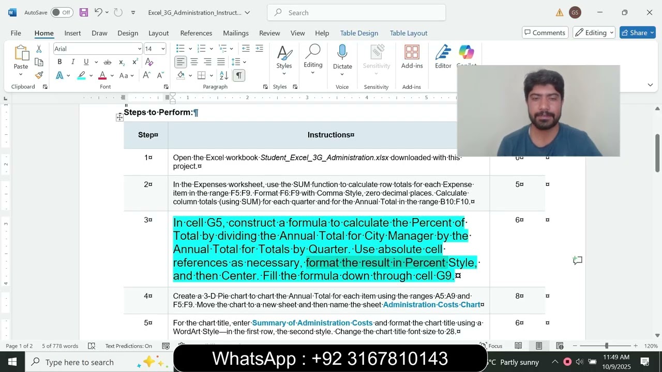Click the Paste clipboard icon

(x=21, y=54)
